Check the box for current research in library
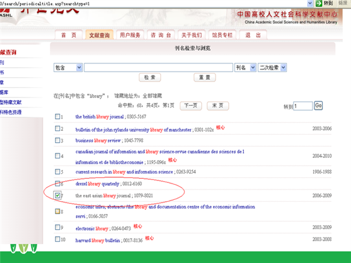The height and width of the screenshot is (263, 351). coord(57,171)
